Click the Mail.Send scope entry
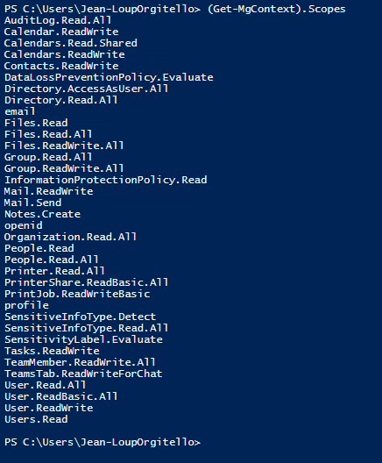 [x=32, y=203]
